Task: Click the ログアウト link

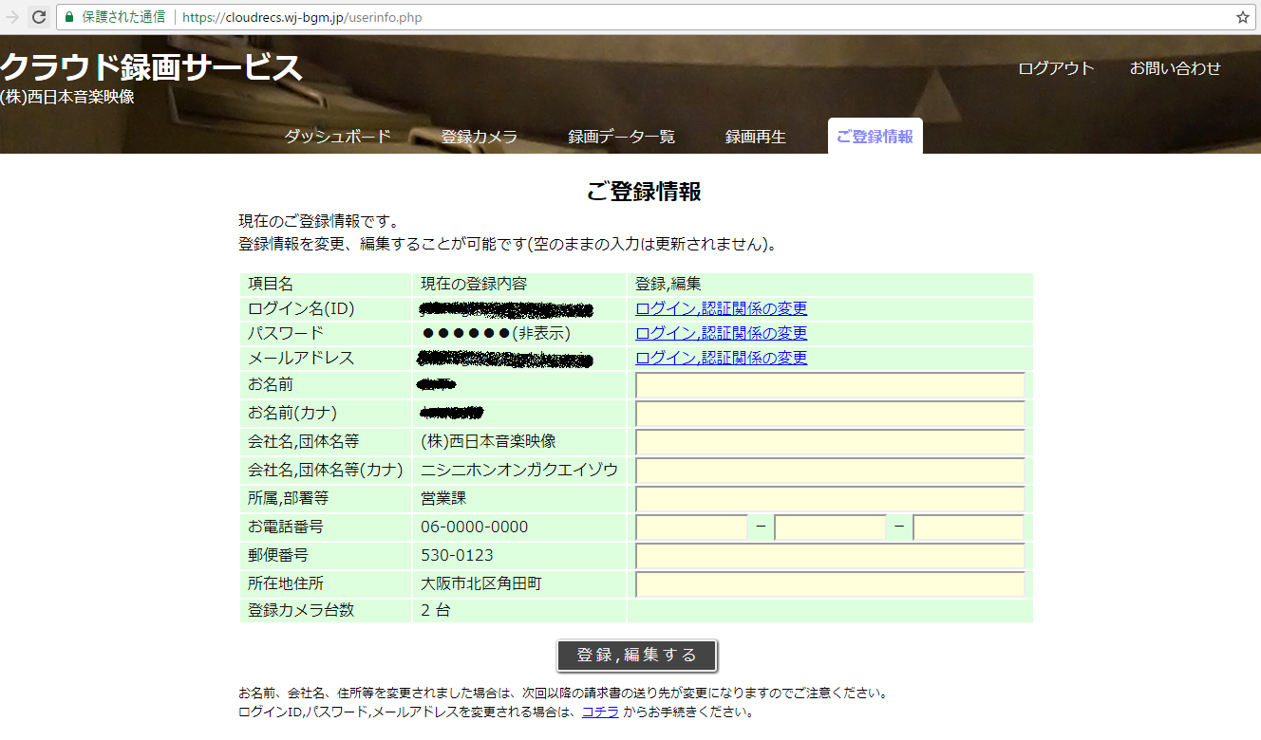Action: pyautogui.click(x=1056, y=68)
